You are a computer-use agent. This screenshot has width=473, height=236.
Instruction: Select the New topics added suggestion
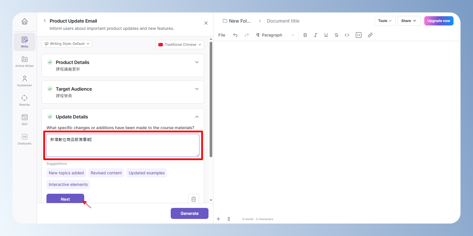click(x=66, y=173)
